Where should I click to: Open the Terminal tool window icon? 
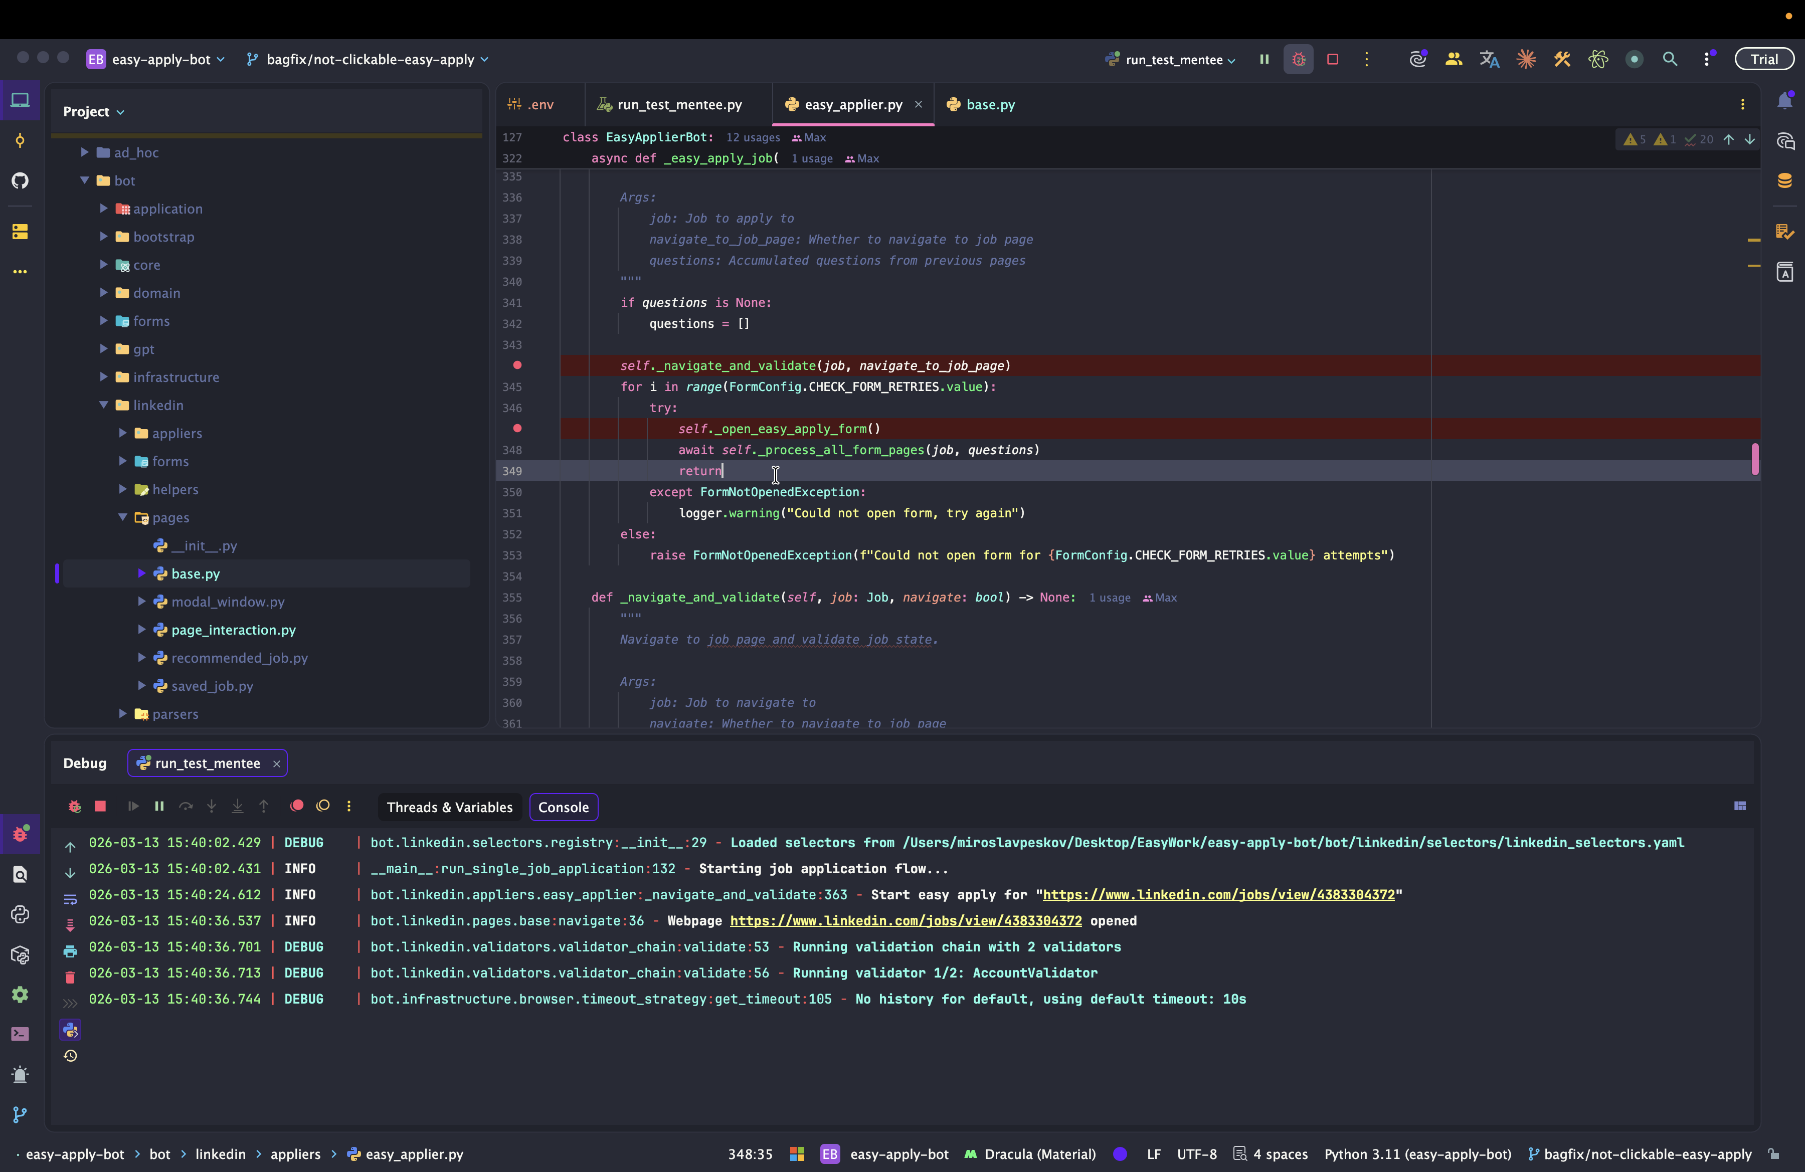21,1034
